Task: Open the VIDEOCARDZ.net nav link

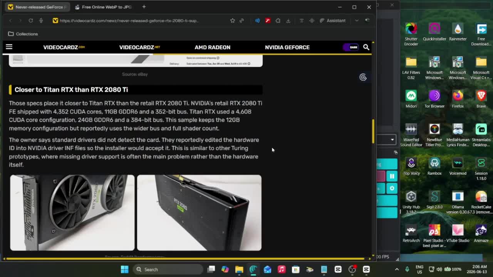Action: point(139,47)
